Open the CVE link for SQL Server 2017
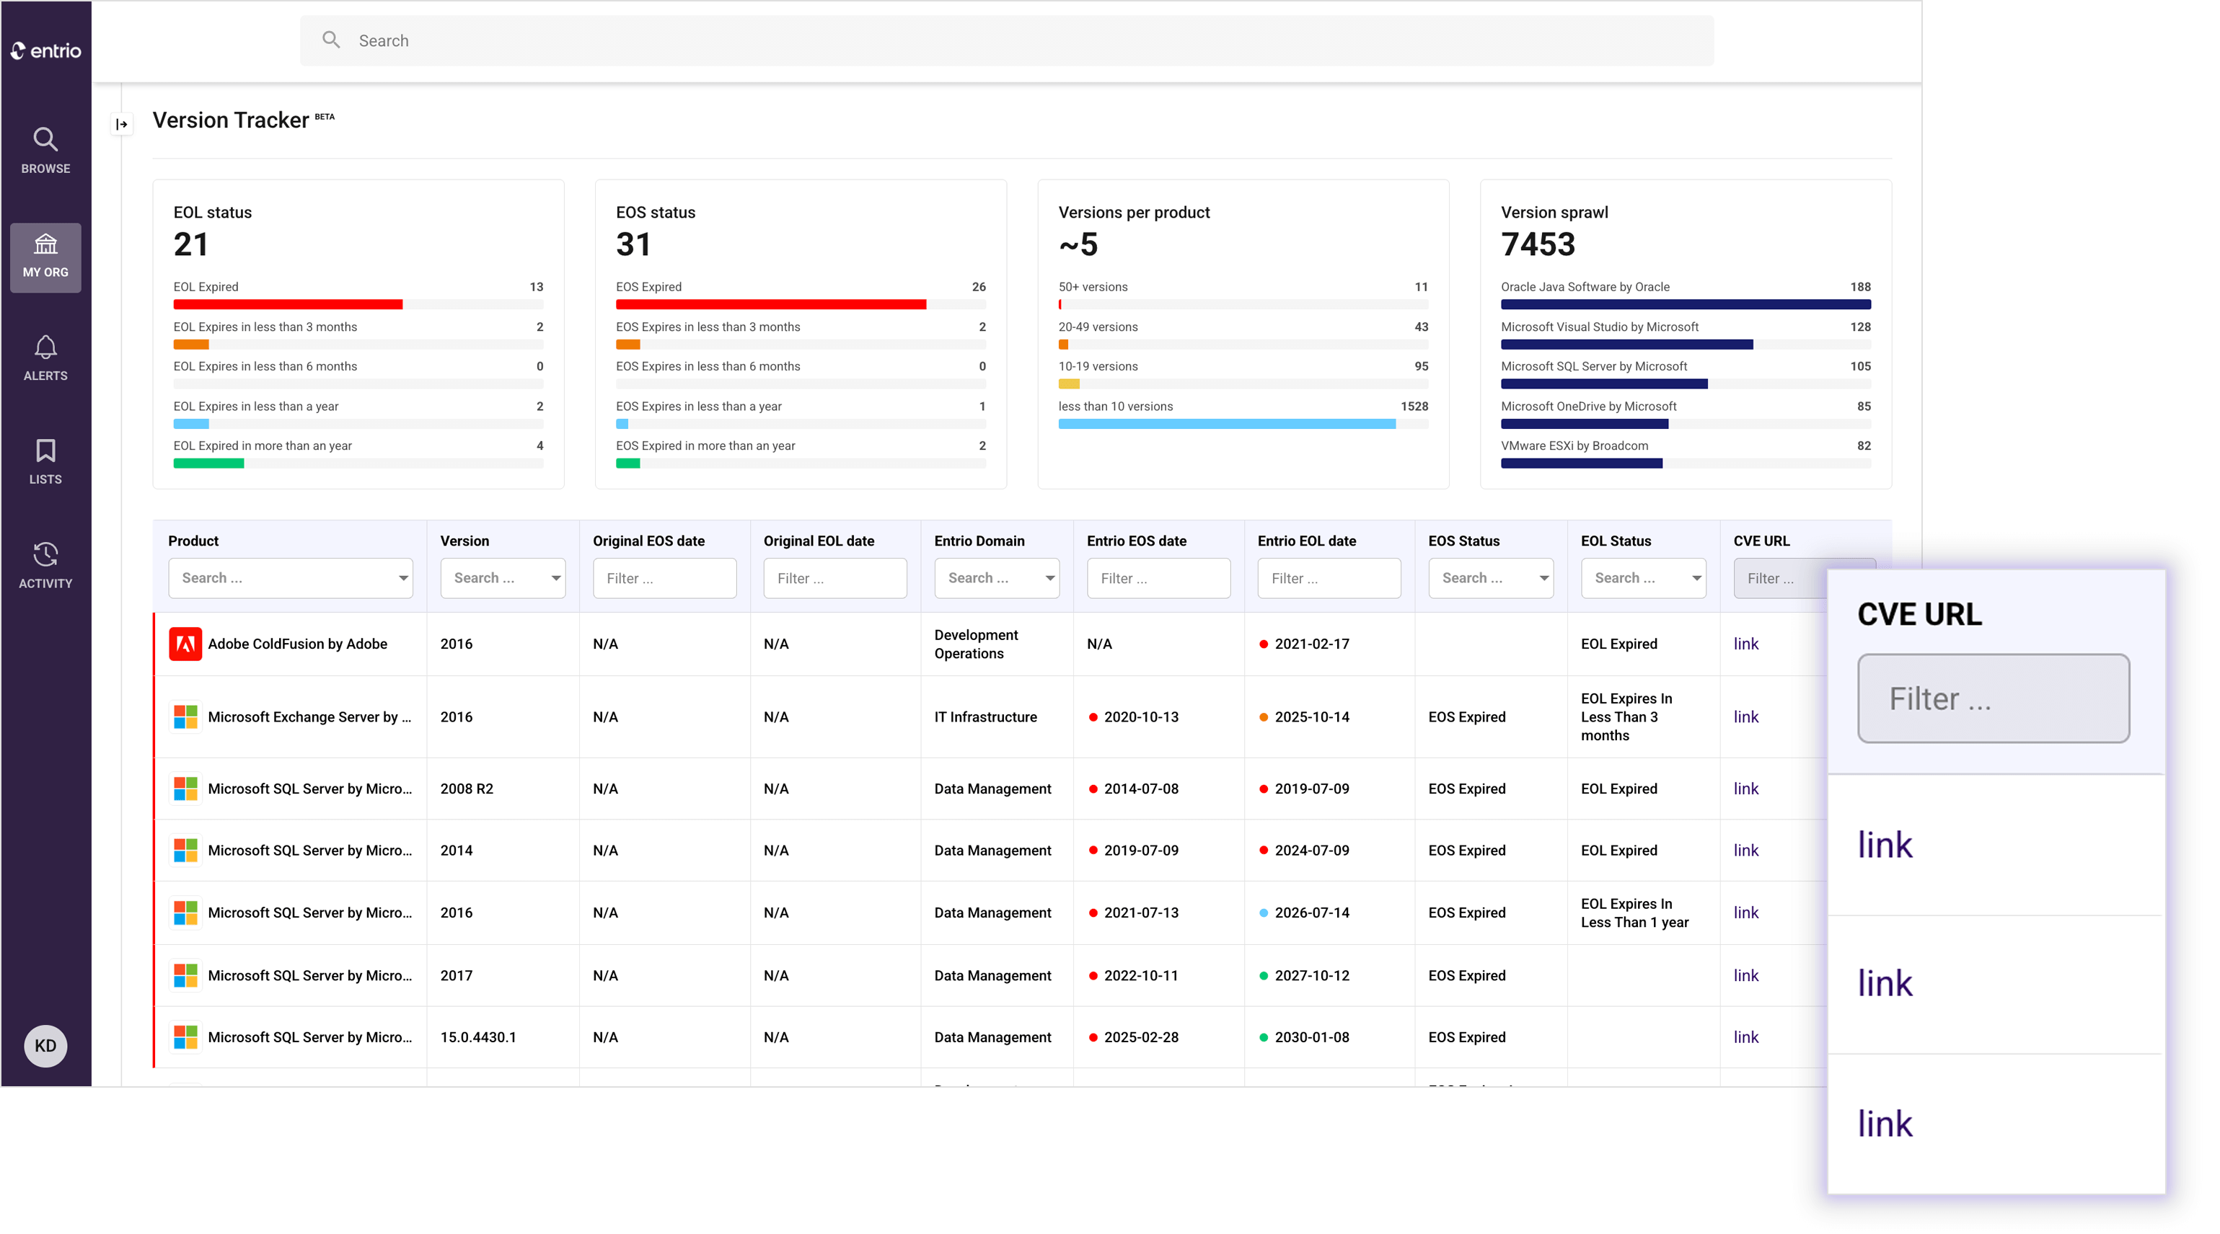 pos(1745,975)
